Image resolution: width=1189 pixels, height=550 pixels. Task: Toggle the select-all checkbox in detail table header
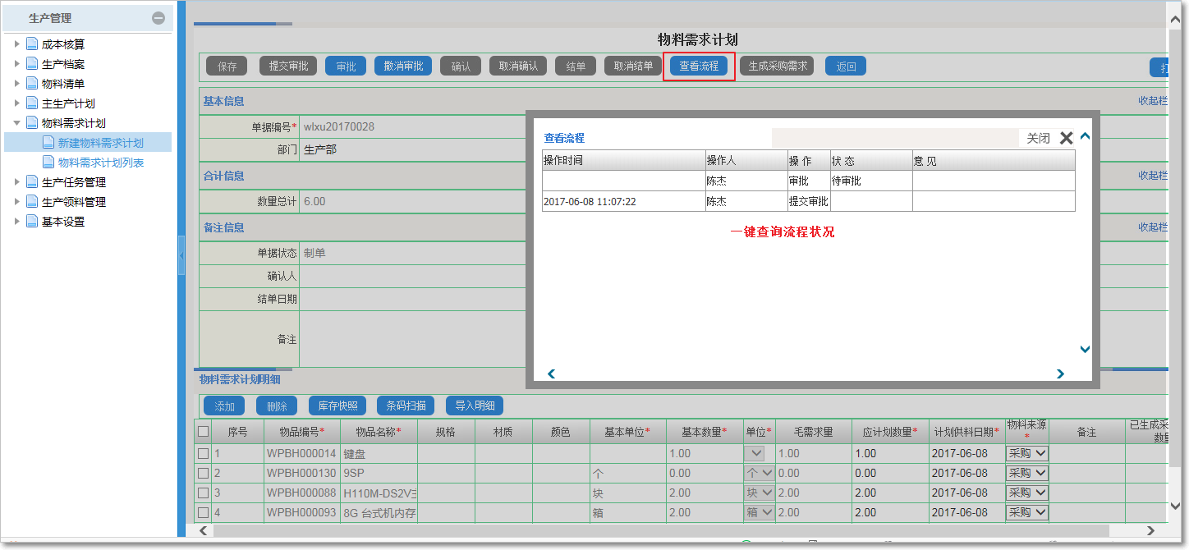coord(204,431)
